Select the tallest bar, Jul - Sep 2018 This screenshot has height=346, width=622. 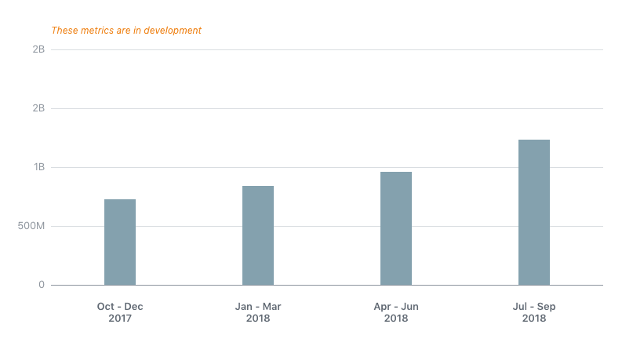click(534, 212)
